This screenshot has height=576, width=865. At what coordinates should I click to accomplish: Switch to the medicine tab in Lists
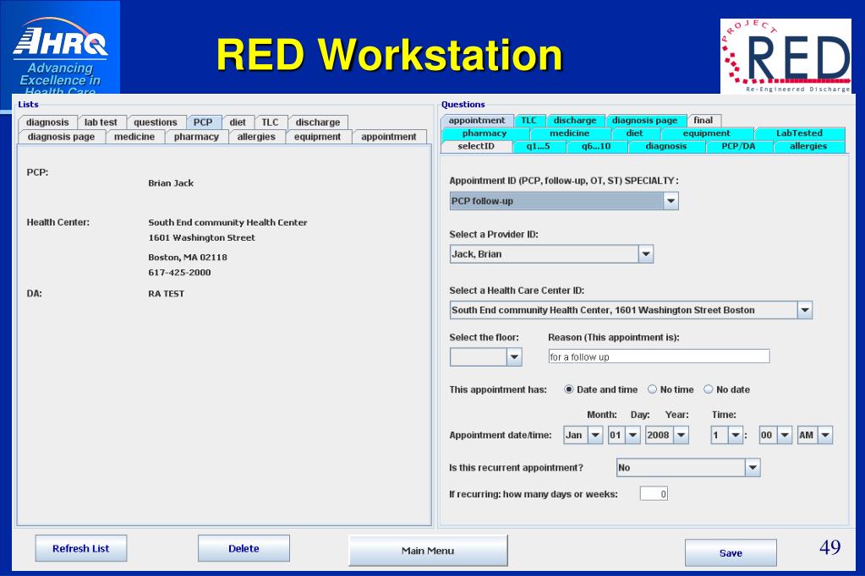[134, 137]
